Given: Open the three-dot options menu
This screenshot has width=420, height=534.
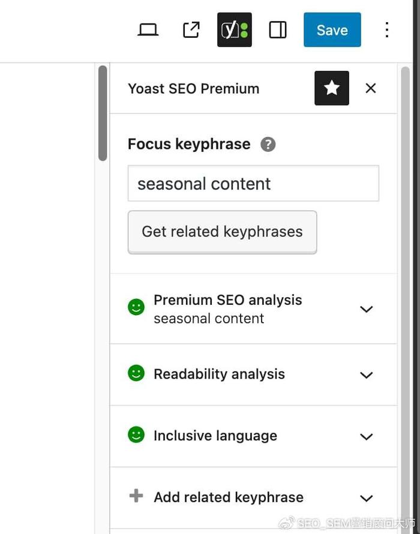Looking at the screenshot, I should click(x=386, y=29).
